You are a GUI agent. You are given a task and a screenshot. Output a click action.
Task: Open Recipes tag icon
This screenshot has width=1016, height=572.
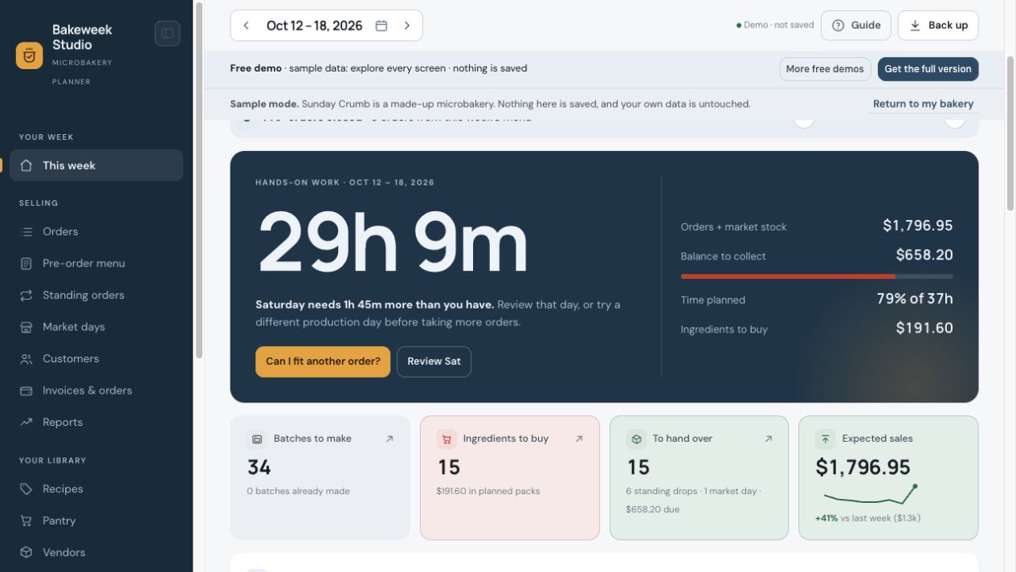click(x=27, y=489)
